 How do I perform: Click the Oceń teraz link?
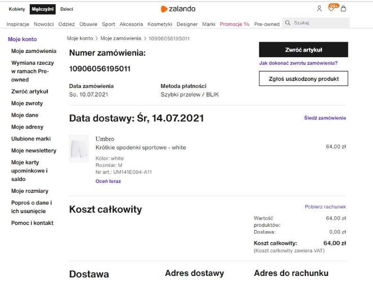tap(108, 181)
